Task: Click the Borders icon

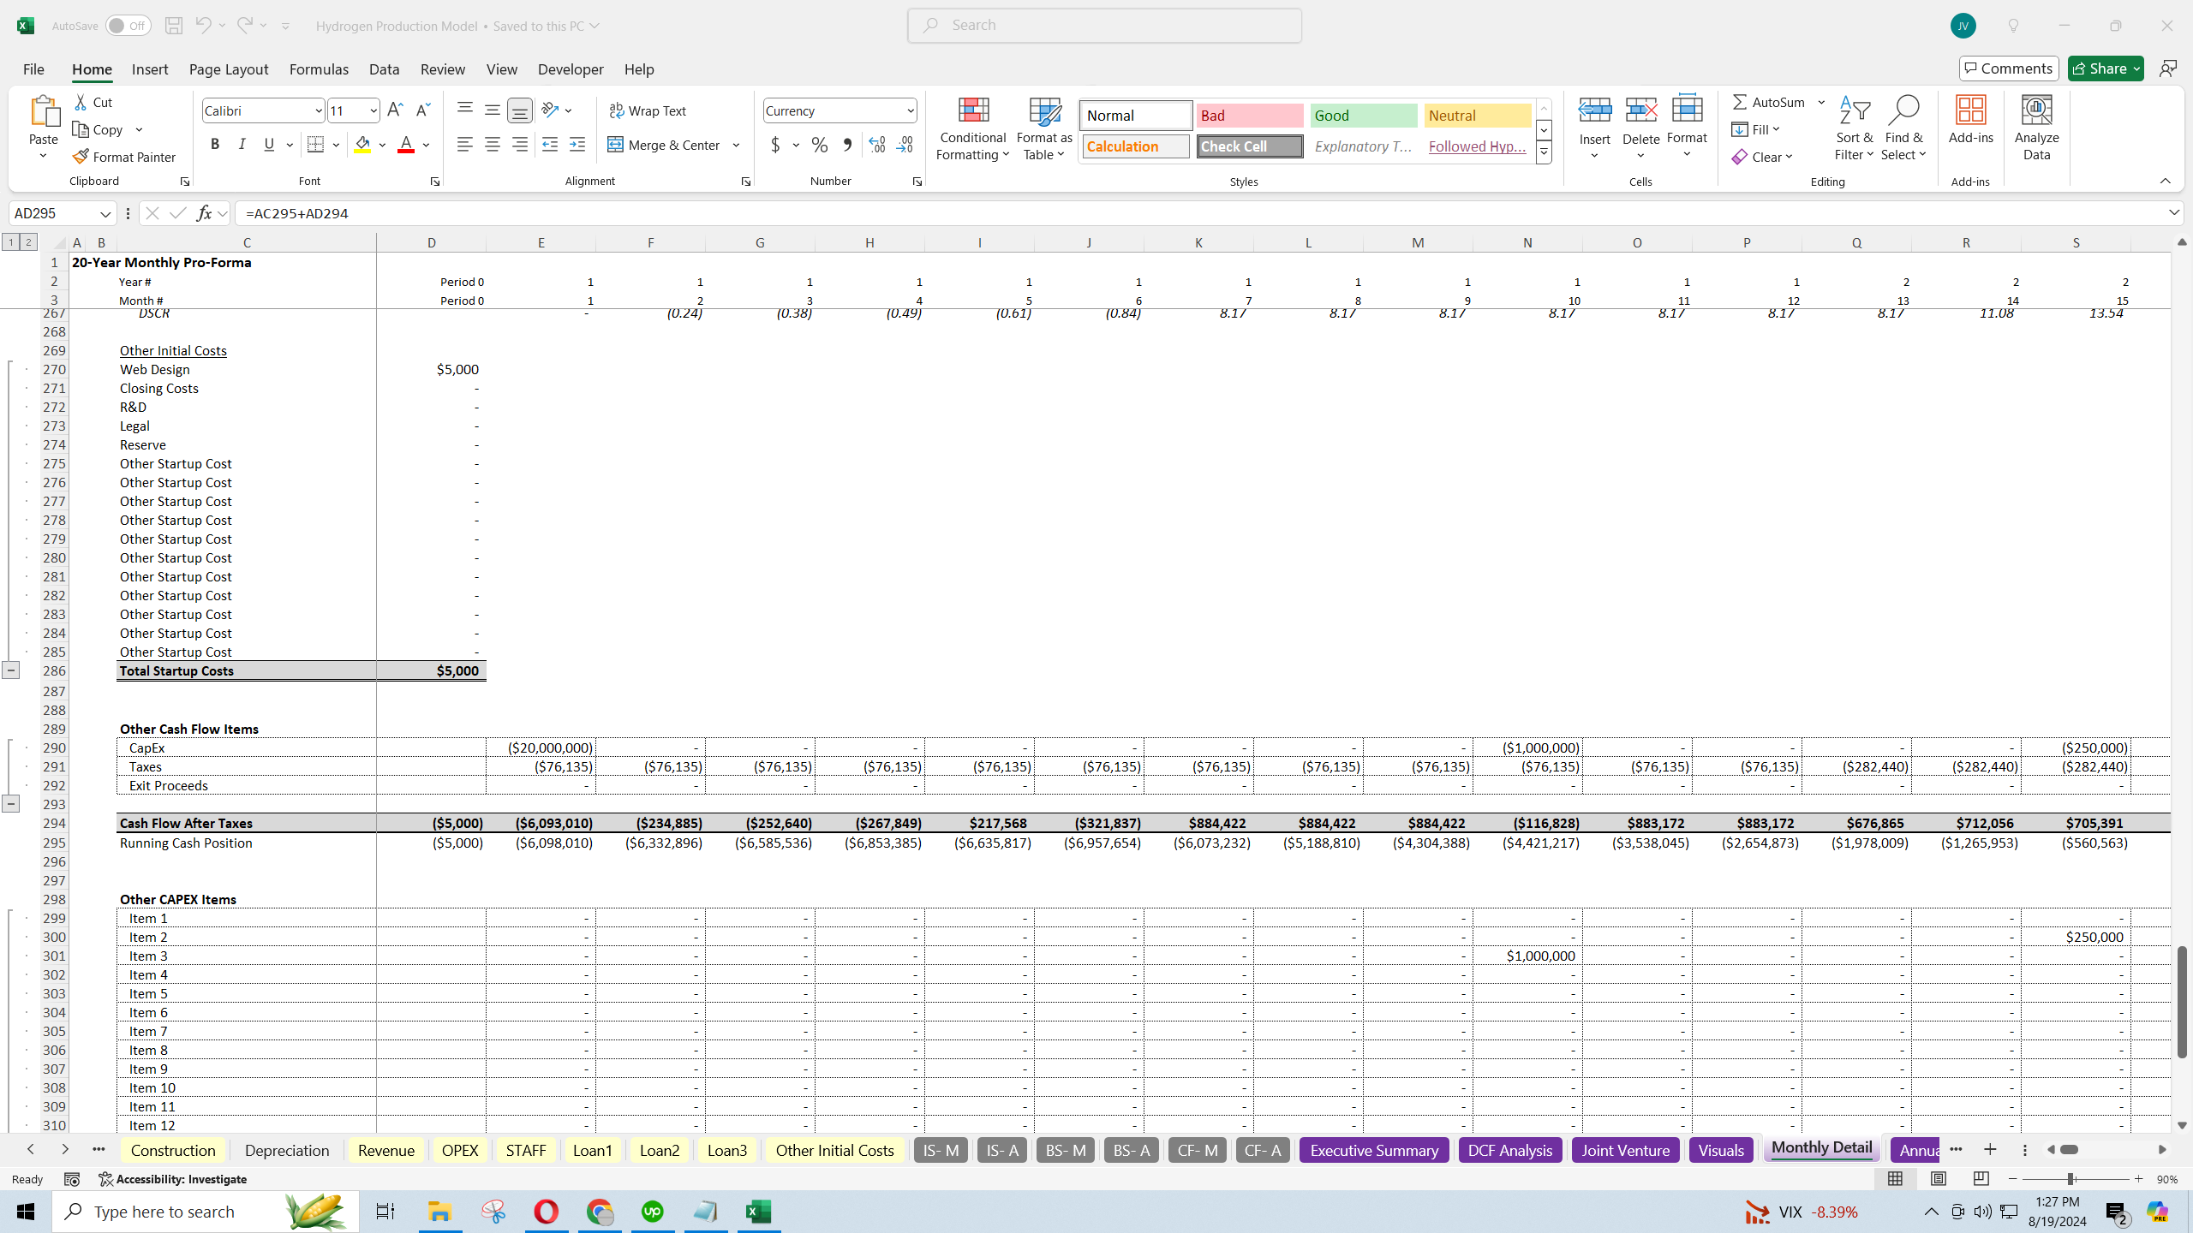Action: coord(315,145)
